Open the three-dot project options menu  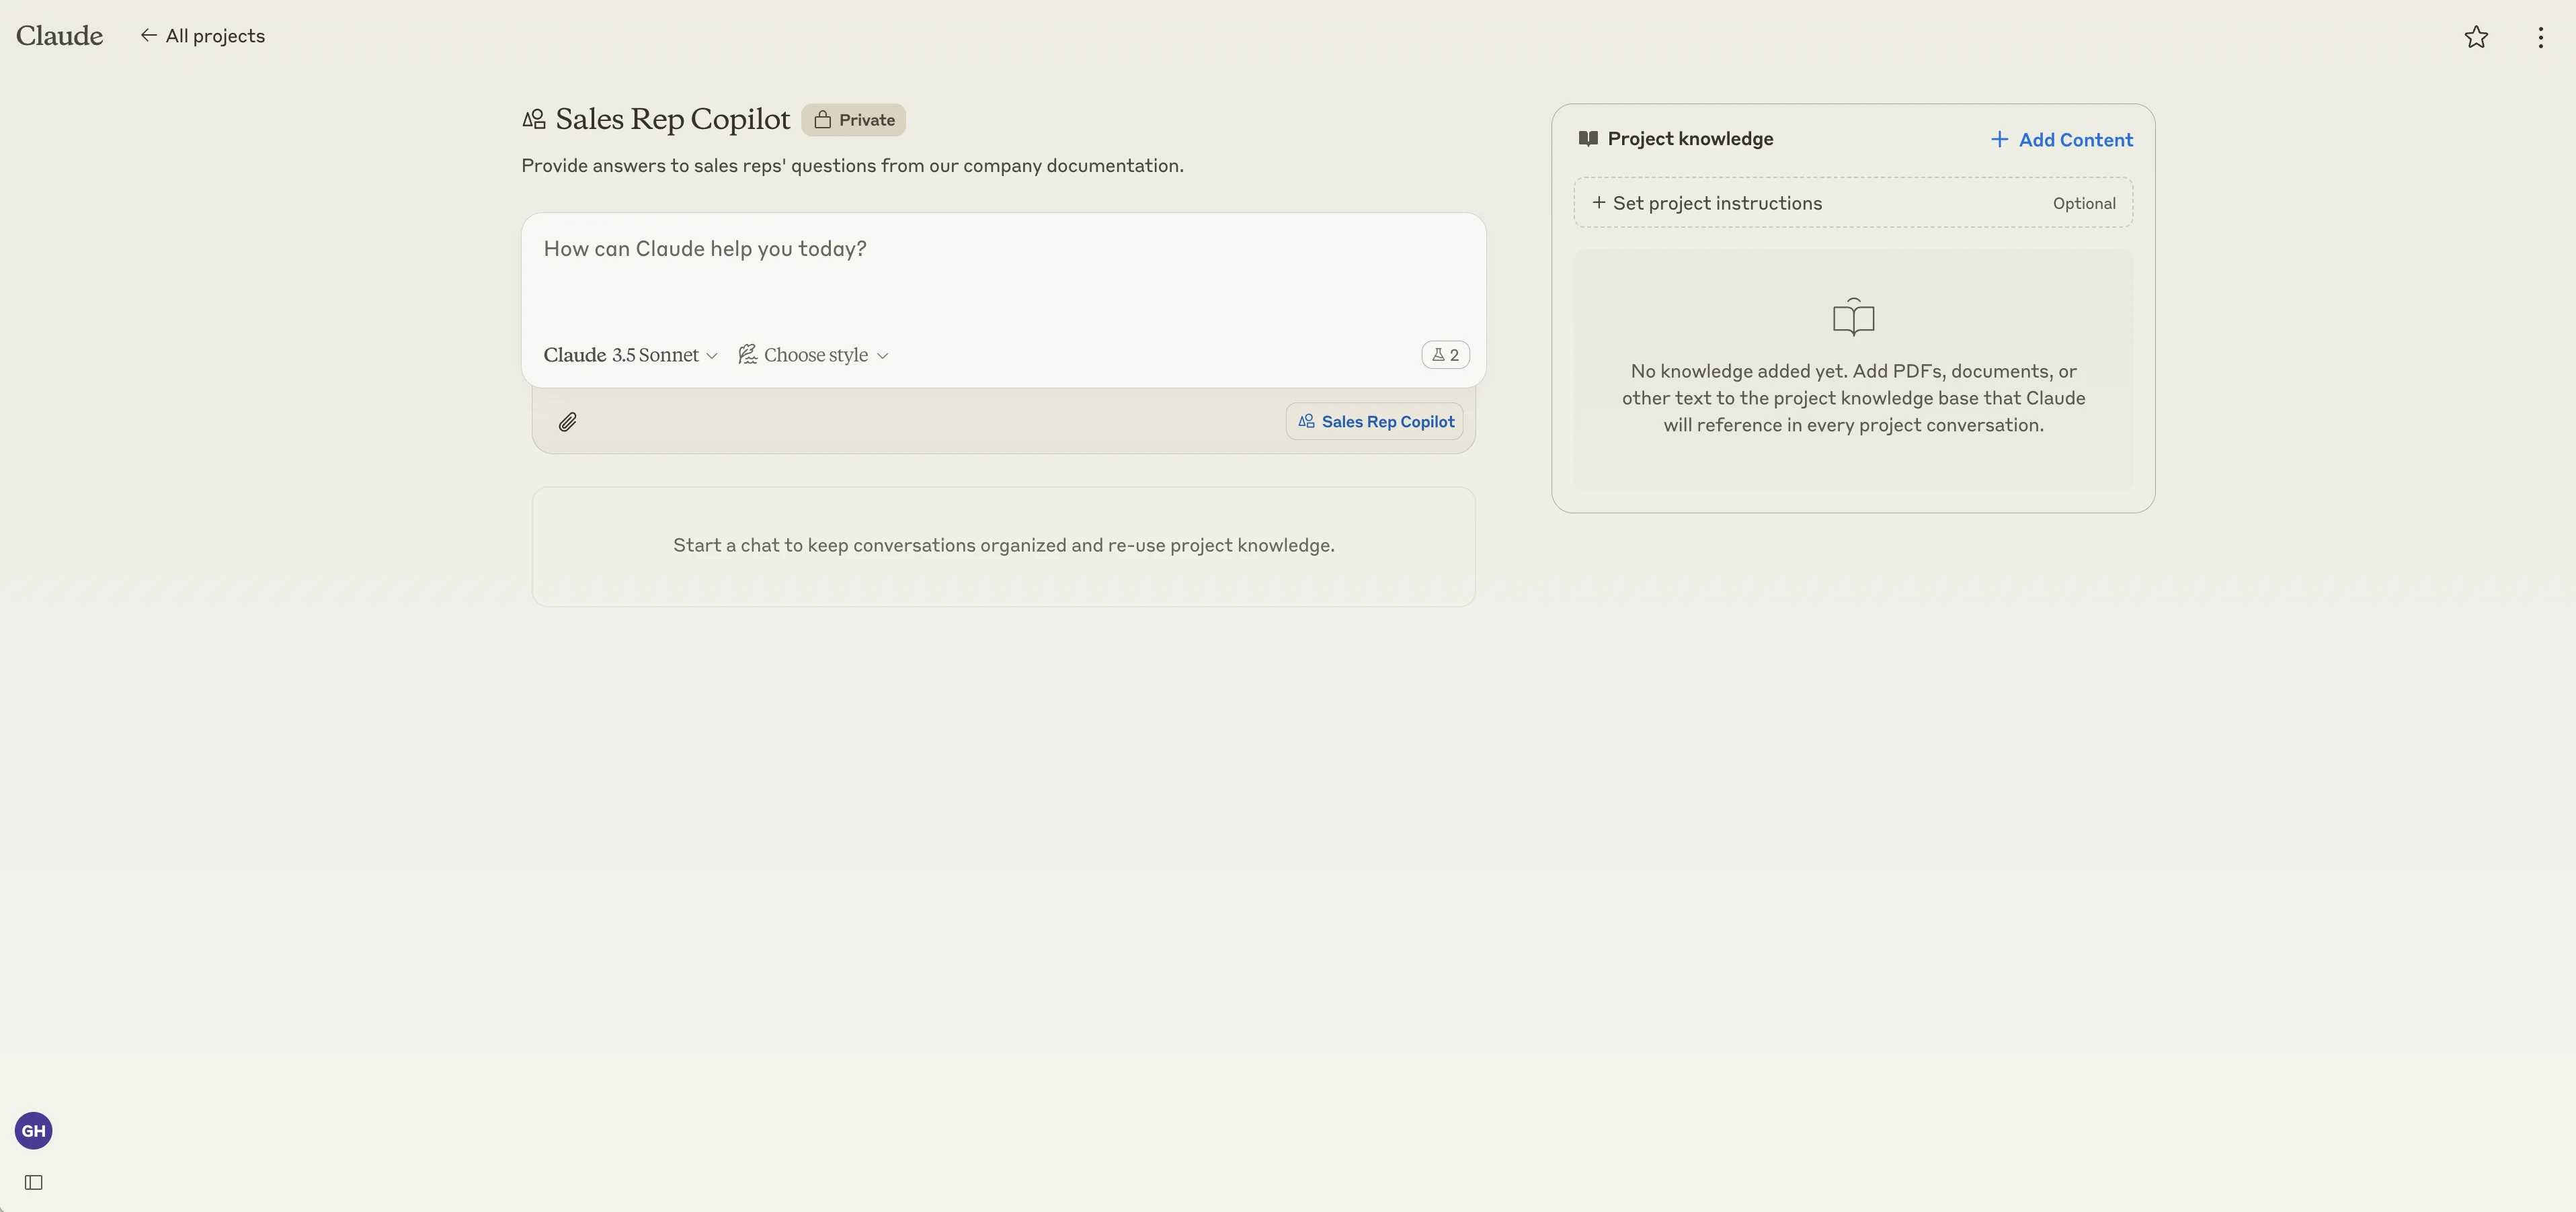pyautogui.click(x=2540, y=37)
